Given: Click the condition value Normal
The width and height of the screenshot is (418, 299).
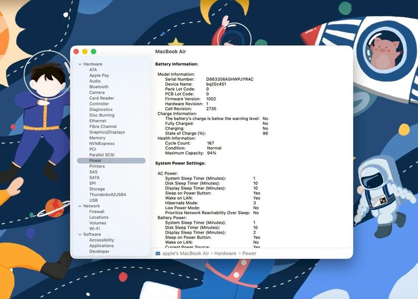Looking at the screenshot, I should click(214, 148).
